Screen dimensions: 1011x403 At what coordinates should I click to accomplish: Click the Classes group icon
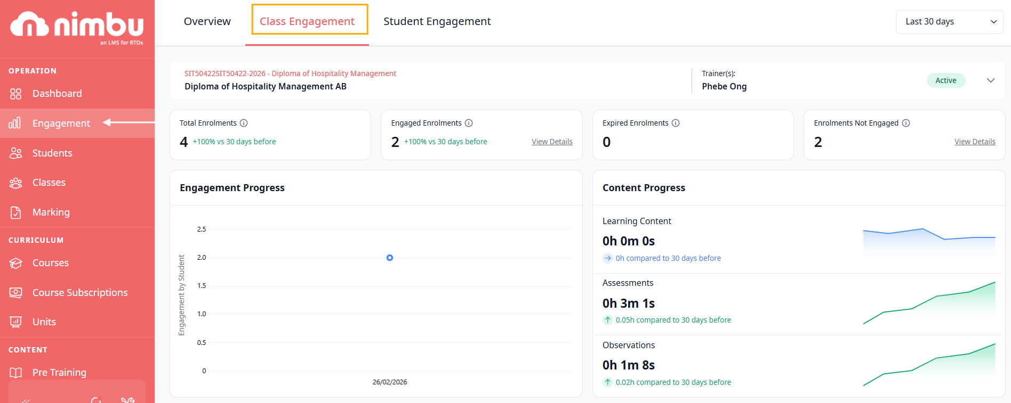tap(15, 183)
